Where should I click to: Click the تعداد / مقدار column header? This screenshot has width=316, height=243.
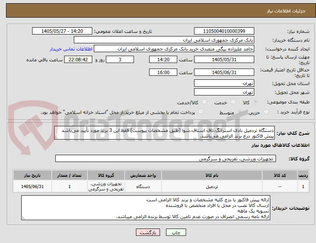coord(69,175)
